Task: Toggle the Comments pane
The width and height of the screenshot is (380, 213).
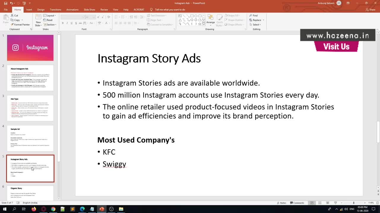Action: pos(297,203)
